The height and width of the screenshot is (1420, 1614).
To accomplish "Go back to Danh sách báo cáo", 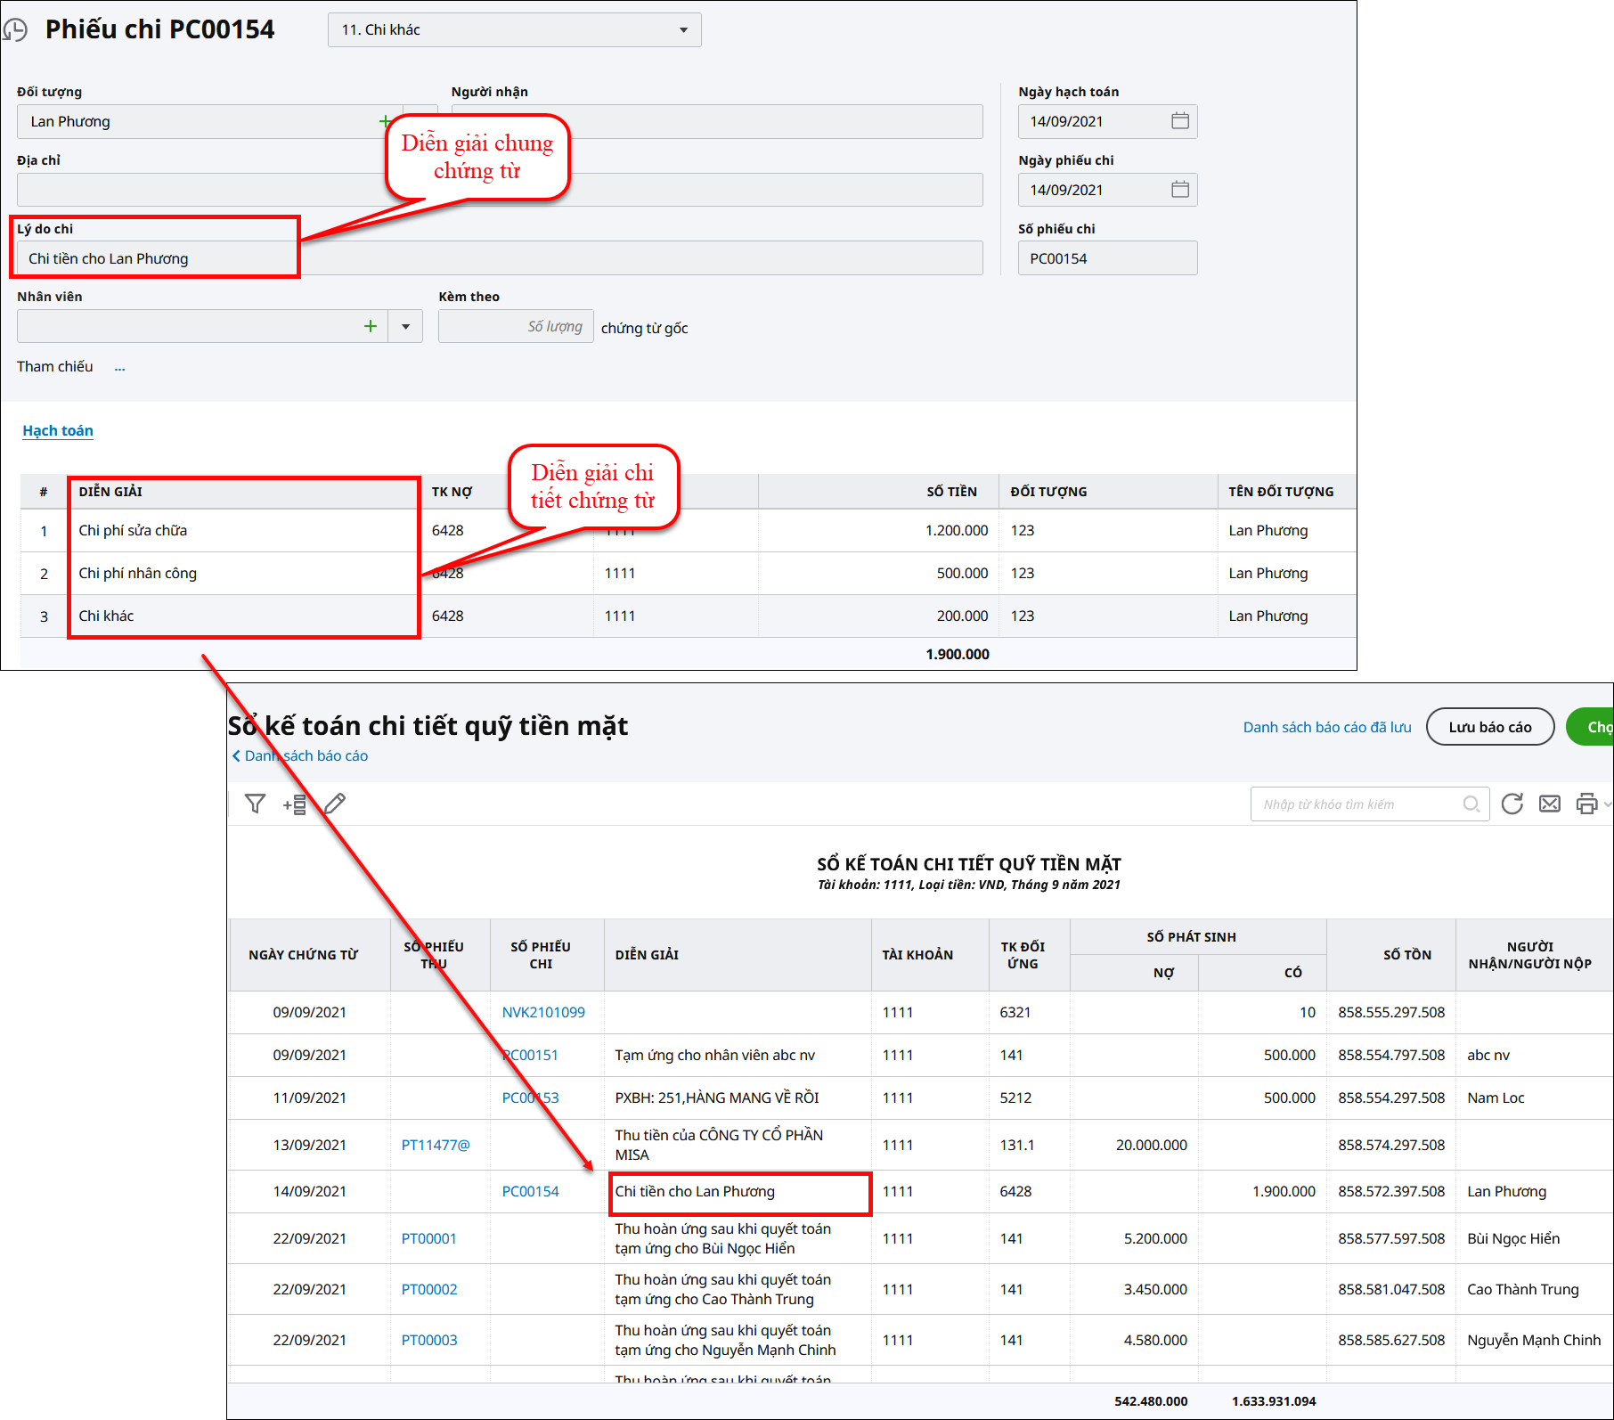I will coord(300,756).
